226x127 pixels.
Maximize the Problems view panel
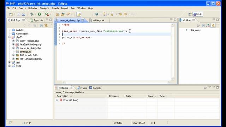[218, 87]
